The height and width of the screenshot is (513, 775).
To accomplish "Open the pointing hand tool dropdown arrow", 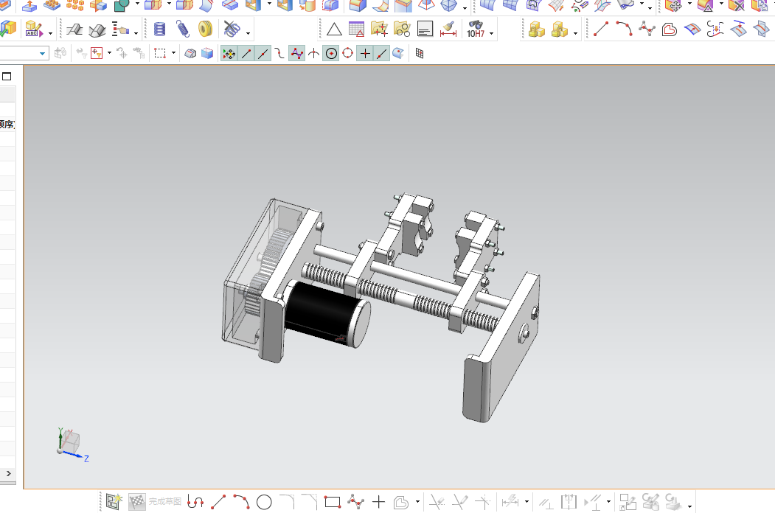I will pyautogui.click(x=136, y=34).
